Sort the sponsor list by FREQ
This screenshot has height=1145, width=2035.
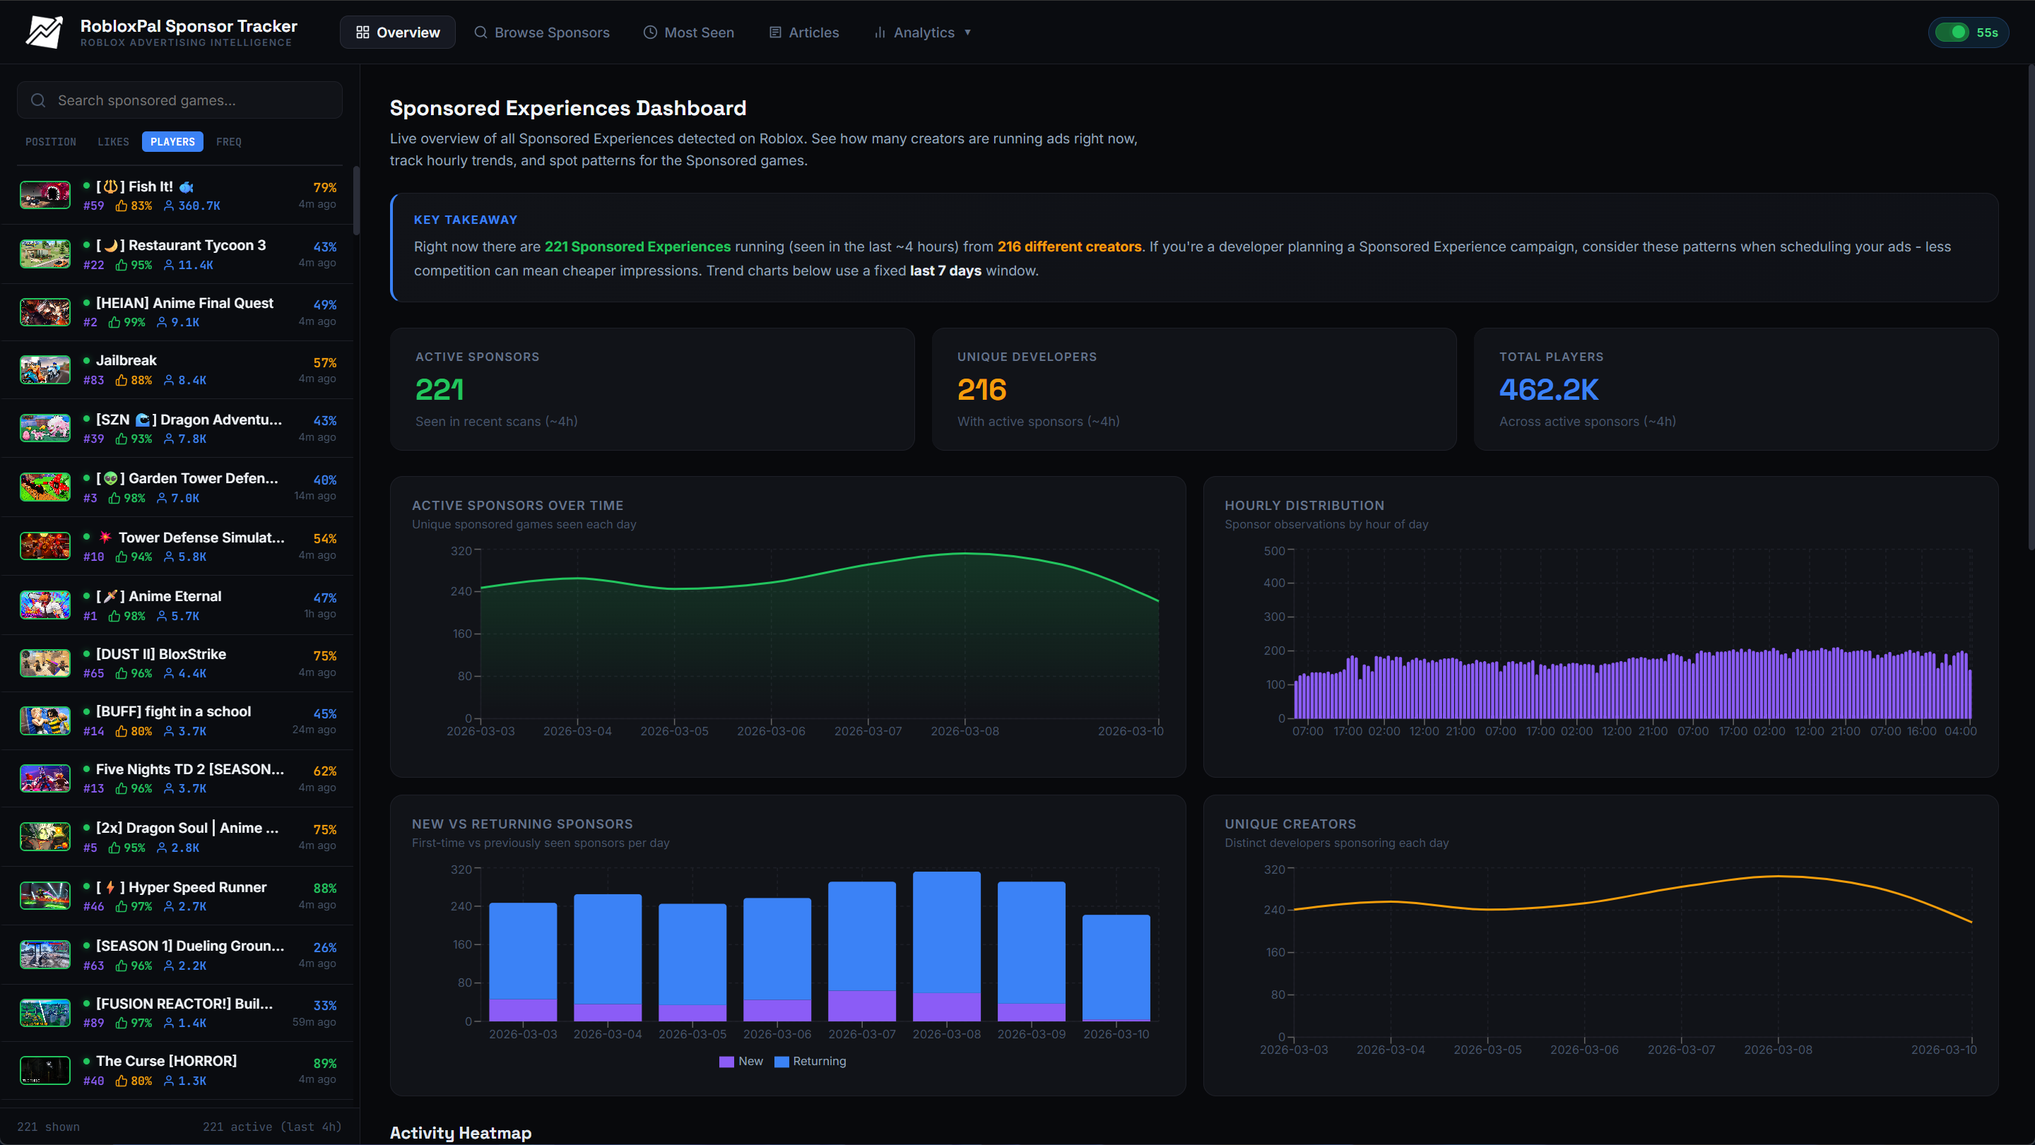[x=228, y=142]
